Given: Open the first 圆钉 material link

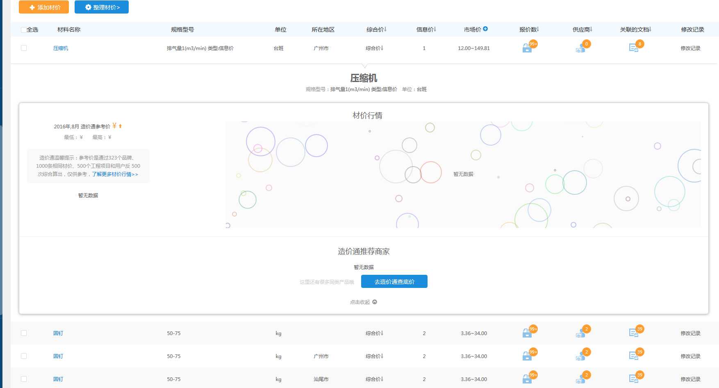Looking at the screenshot, I should click(58, 333).
